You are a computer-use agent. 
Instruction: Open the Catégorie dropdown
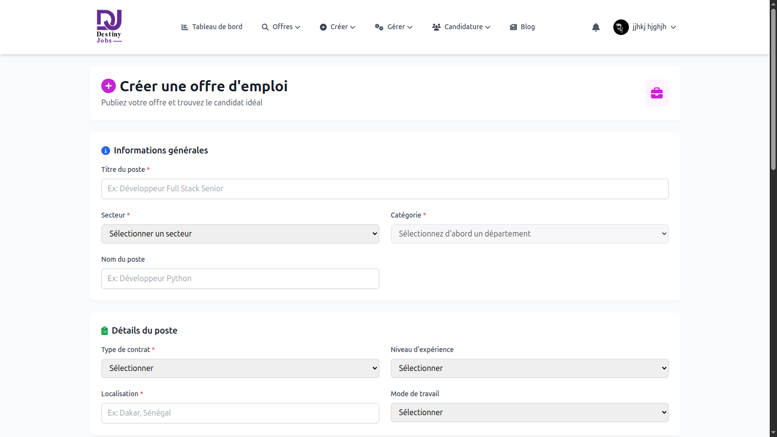click(529, 234)
